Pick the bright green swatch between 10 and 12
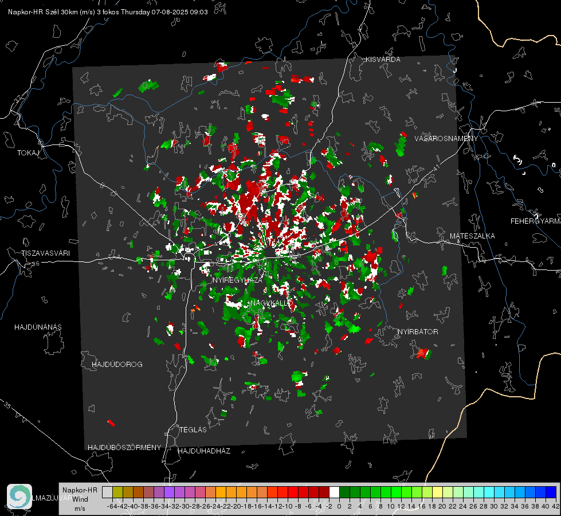This screenshot has width=561, height=516. click(396, 492)
